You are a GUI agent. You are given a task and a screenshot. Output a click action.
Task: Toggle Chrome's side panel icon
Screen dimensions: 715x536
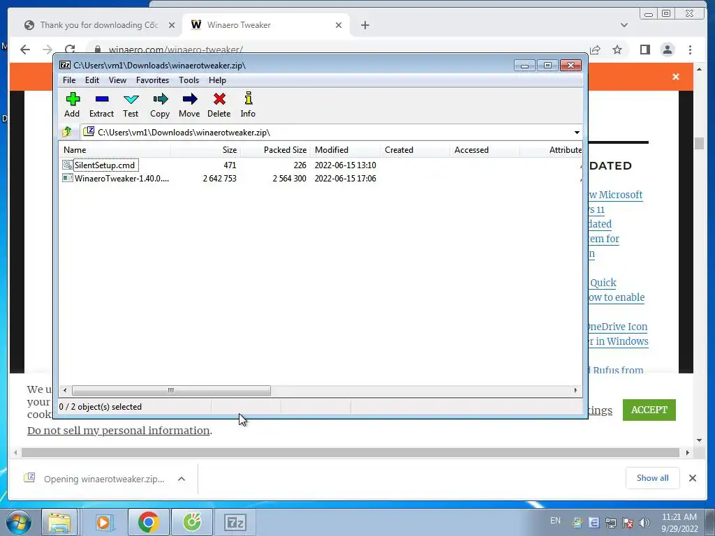point(644,50)
